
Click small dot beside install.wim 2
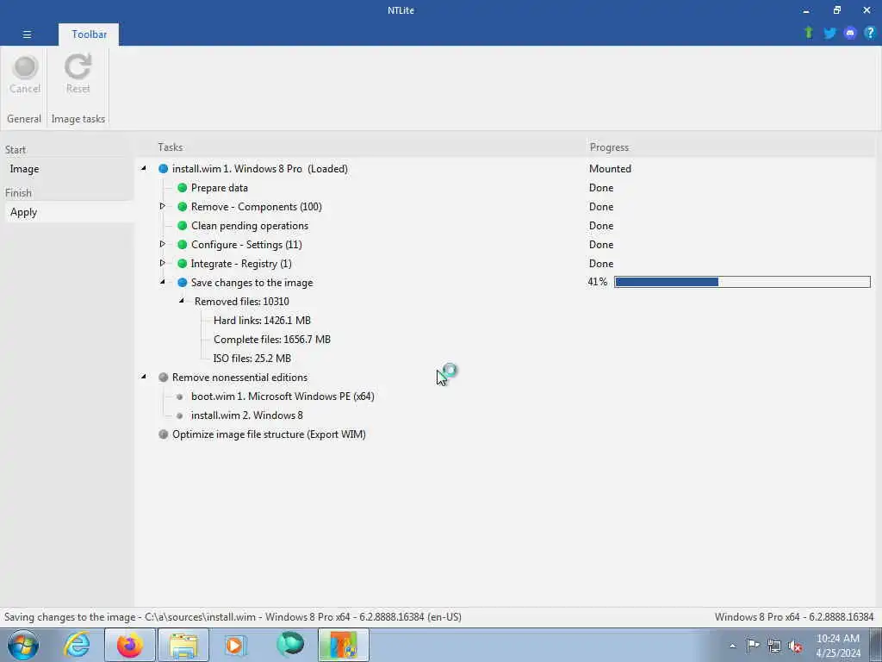coord(180,416)
